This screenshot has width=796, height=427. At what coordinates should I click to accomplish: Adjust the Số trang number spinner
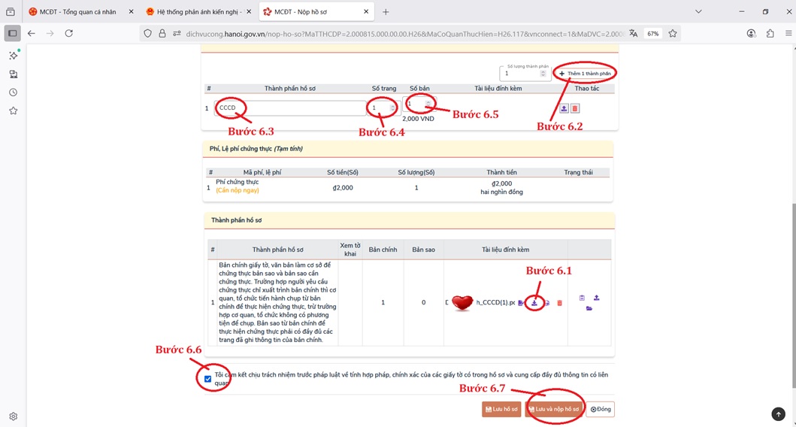[x=392, y=108]
